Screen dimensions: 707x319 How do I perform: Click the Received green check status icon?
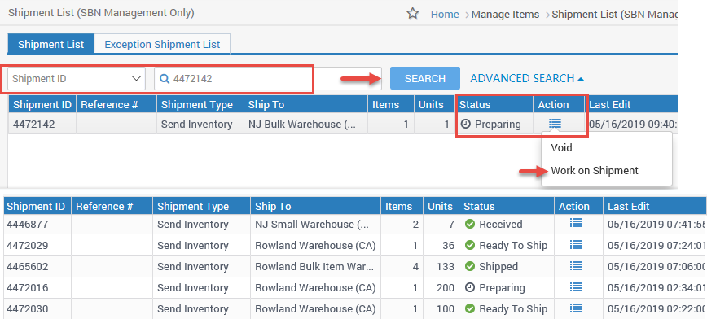[470, 224]
